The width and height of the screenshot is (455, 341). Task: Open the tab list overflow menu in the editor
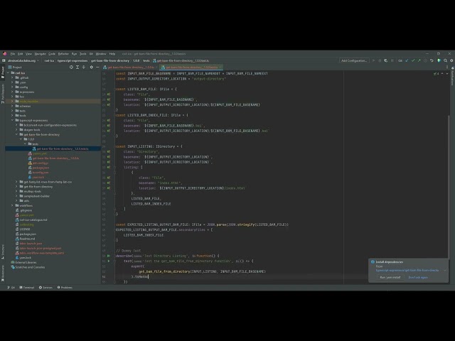coord(447,67)
